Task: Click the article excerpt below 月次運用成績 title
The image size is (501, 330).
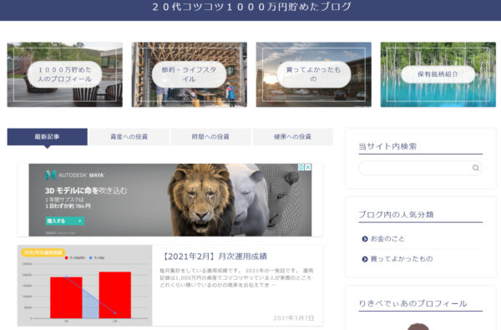Action: click(x=236, y=278)
